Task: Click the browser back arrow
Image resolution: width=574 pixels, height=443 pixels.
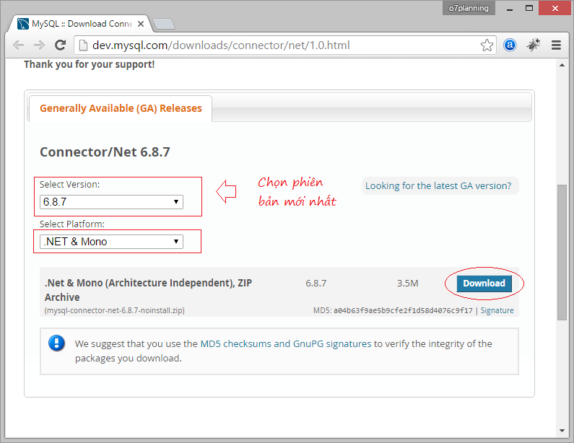Action: tap(19, 45)
